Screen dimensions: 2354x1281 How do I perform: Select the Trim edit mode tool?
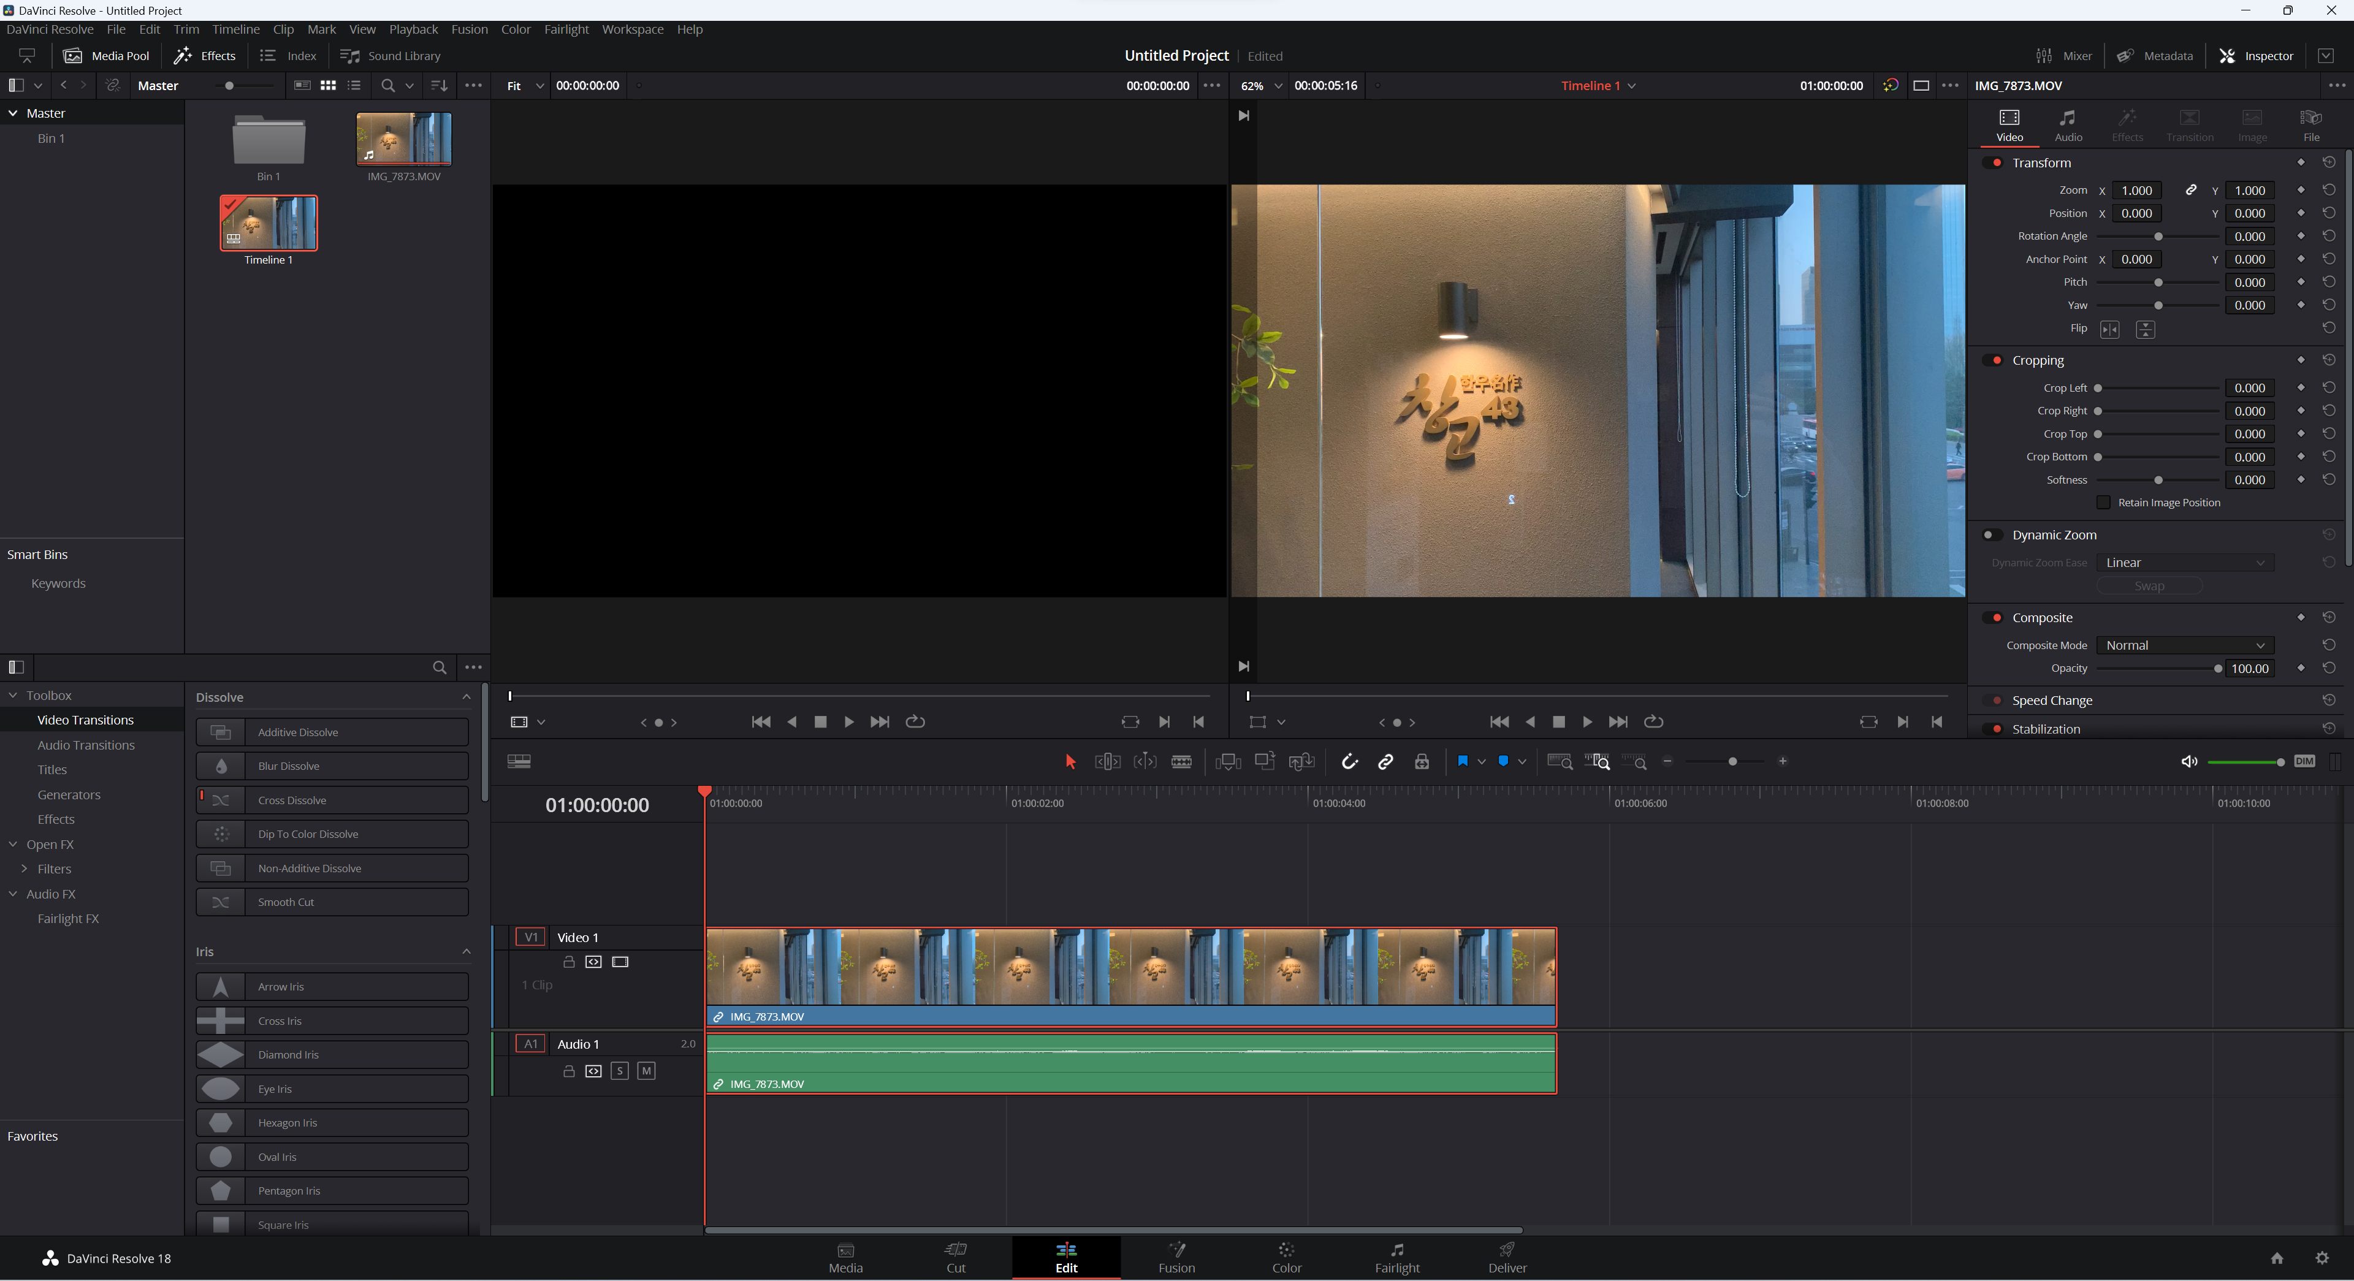(x=1108, y=761)
